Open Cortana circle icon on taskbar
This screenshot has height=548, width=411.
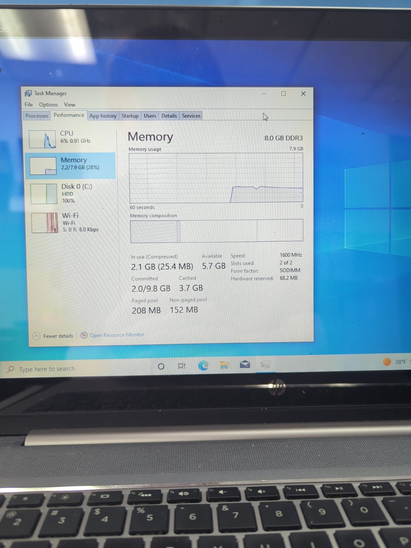[161, 366]
